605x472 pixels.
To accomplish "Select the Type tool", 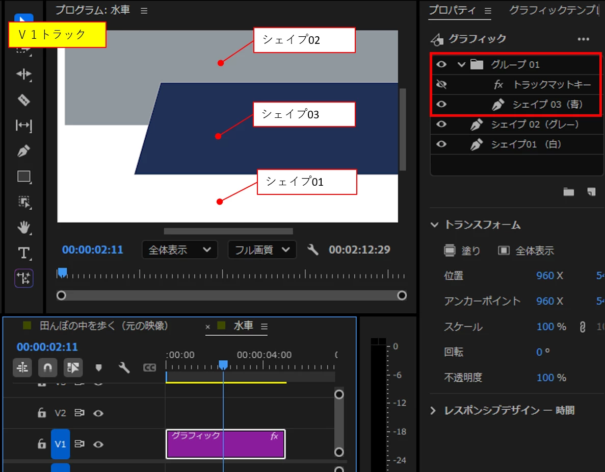I will click(23, 253).
